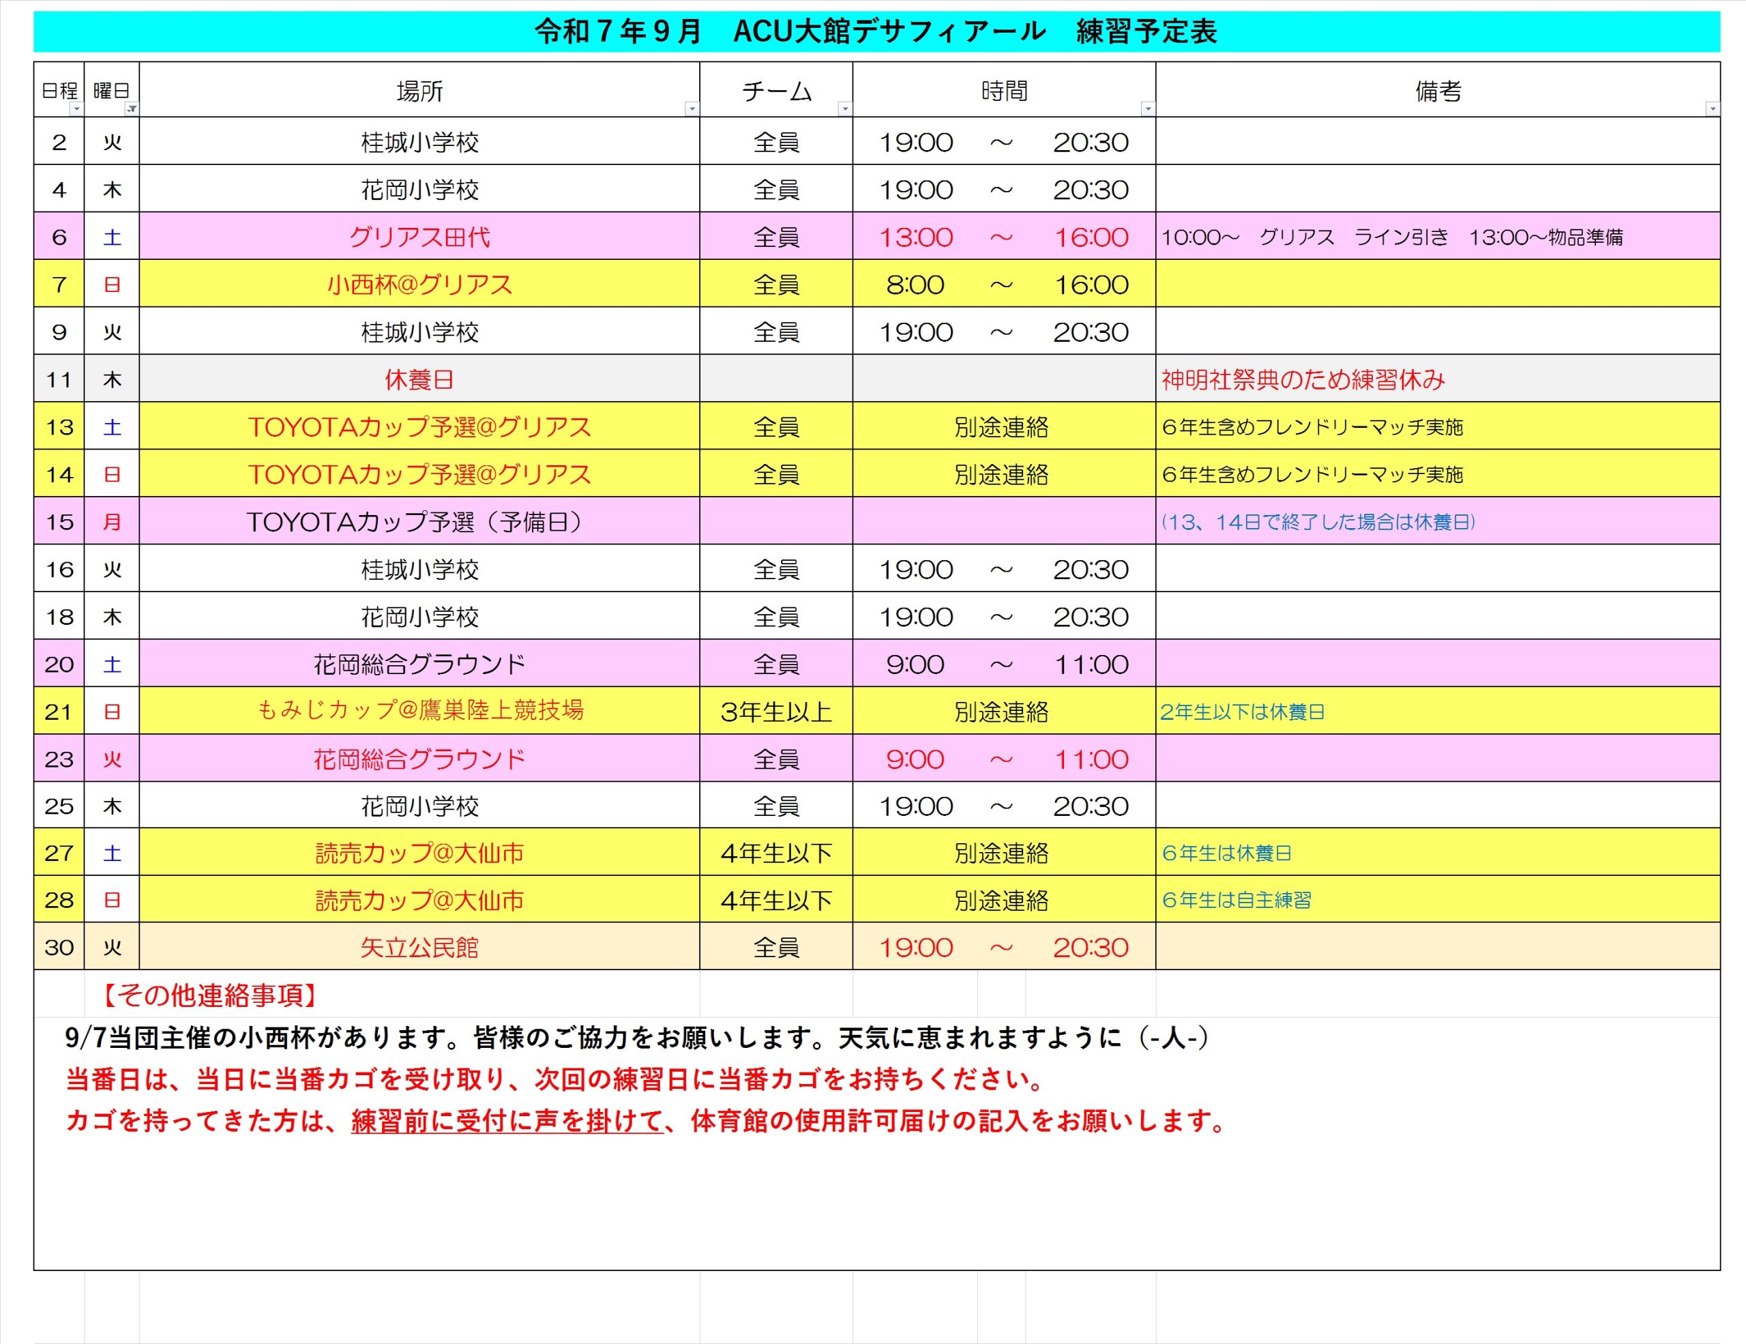The width and height of the screenshot is (1746, 1344).
Task: Click 別途連絡 time cell on day 21
Action: [1004, 711]
